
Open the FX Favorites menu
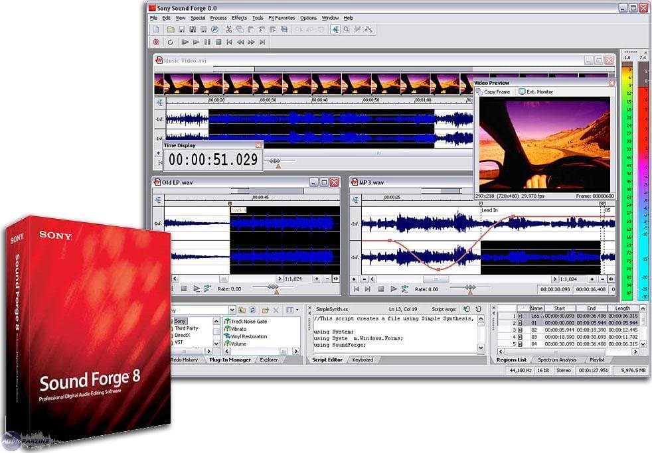282,18
